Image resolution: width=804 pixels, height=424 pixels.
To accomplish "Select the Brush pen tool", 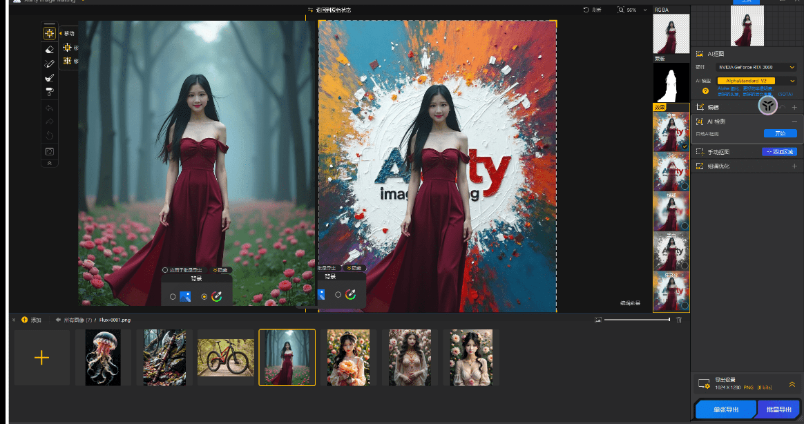I will click(49, 64).
